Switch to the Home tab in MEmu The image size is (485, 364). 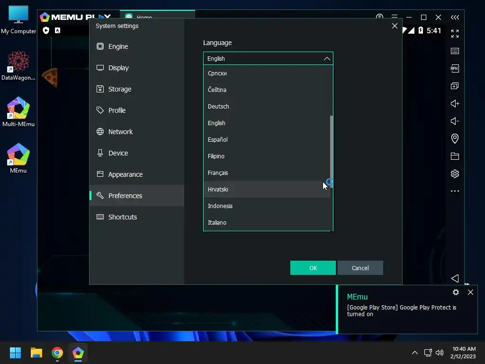157,15
